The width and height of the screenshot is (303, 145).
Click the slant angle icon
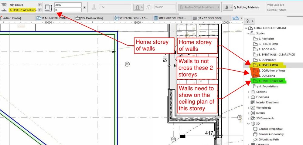click(149, 7)
